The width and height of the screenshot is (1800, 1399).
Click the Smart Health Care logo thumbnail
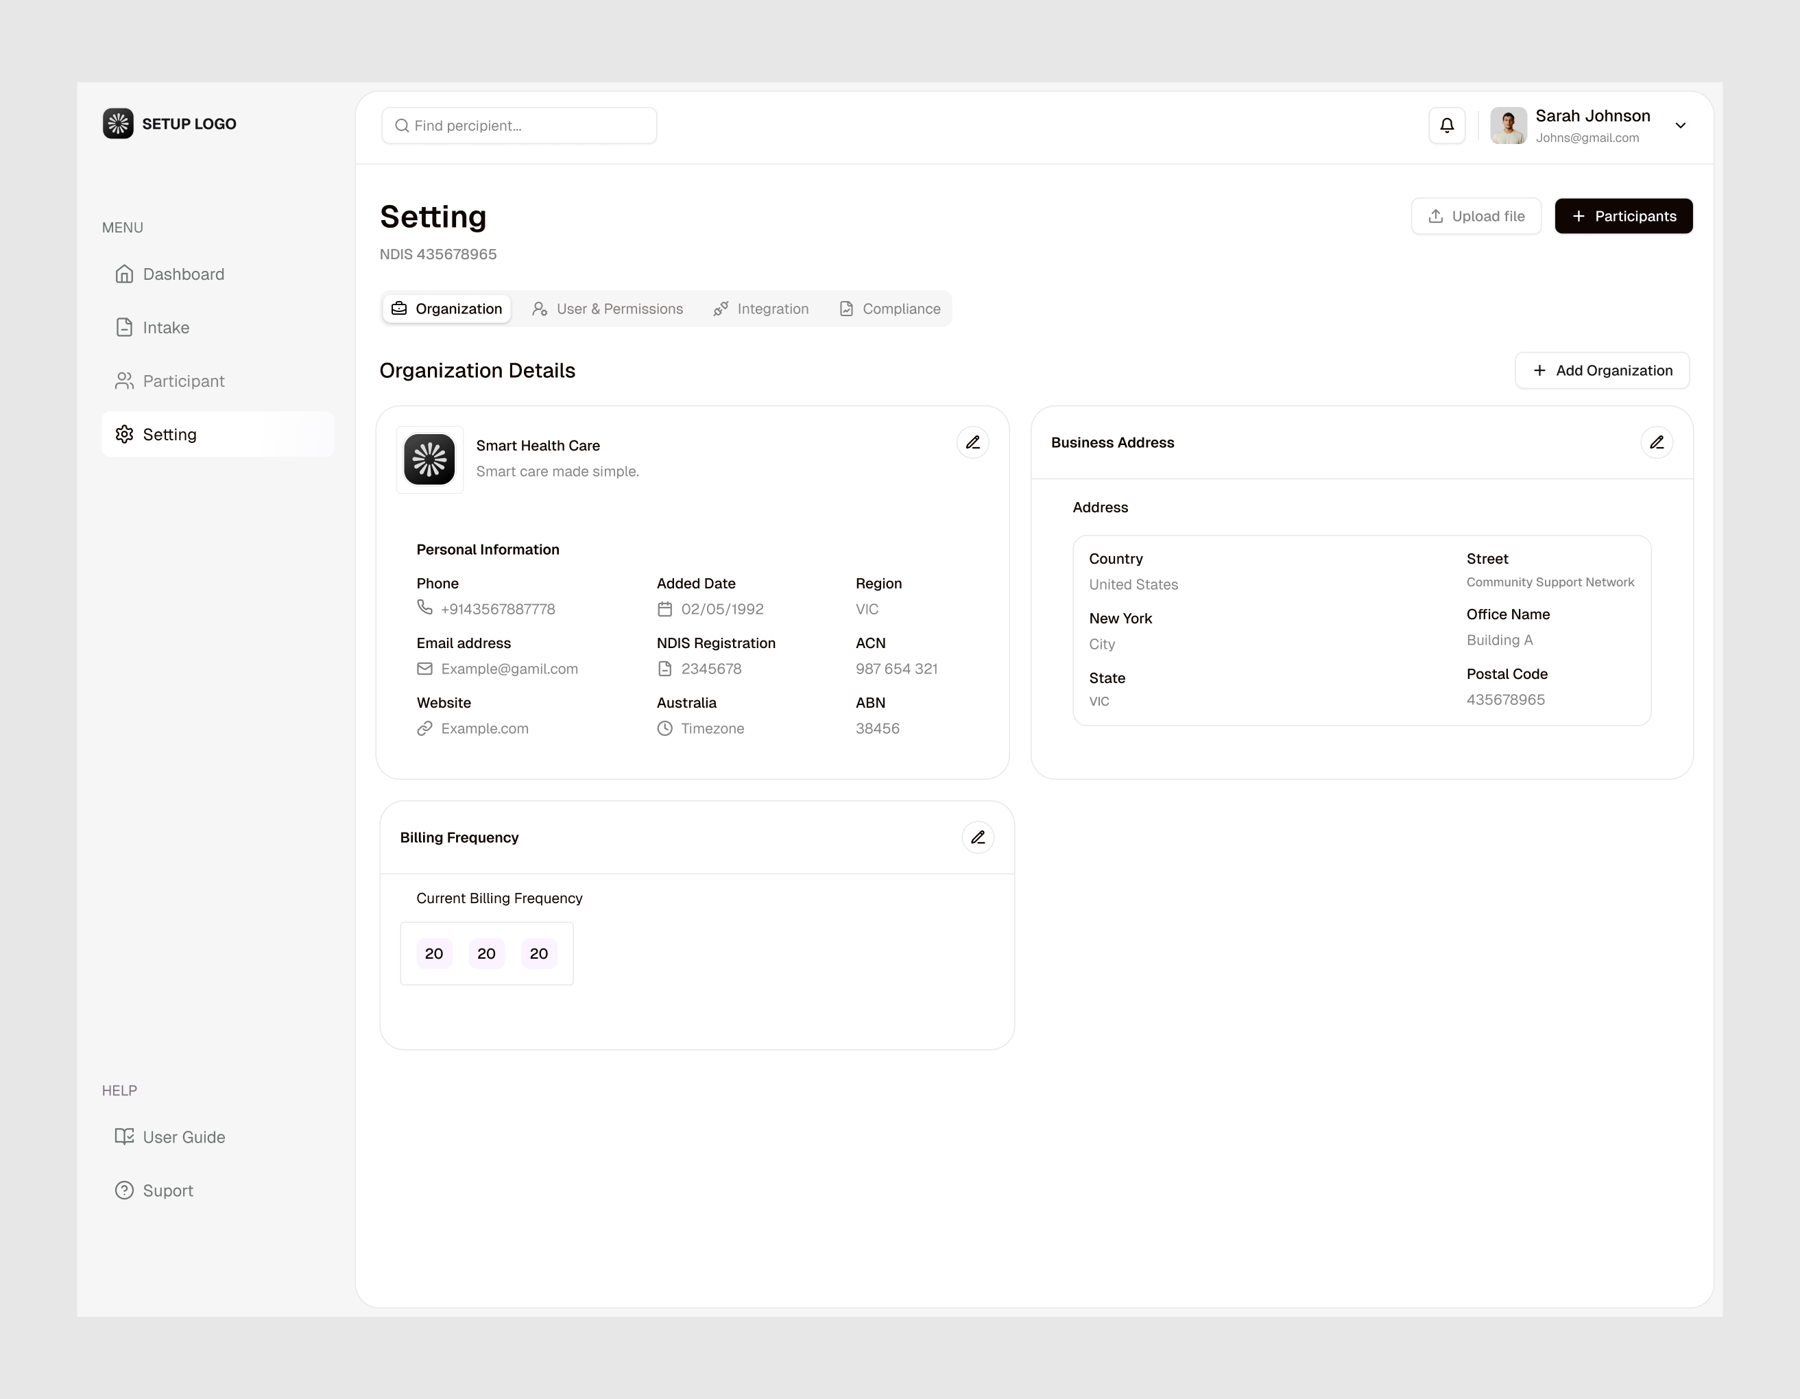click(429, 460)
